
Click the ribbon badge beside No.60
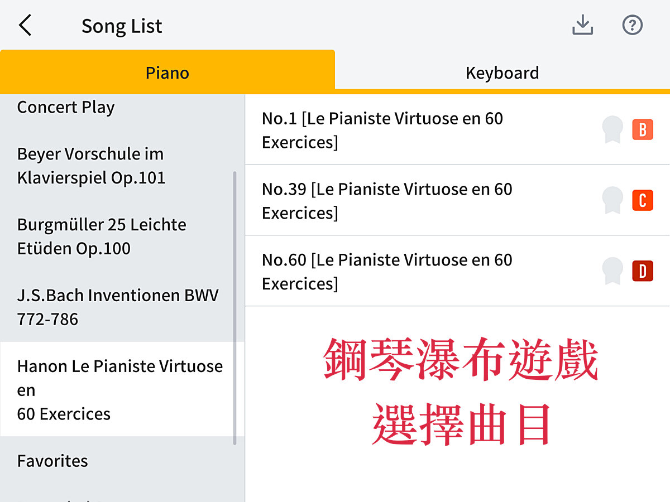(x=612, y=272)
